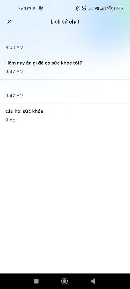The image size is (130, 289).
Task: Open the untitled chat from 9:58 AM
Action: point(65,43)
